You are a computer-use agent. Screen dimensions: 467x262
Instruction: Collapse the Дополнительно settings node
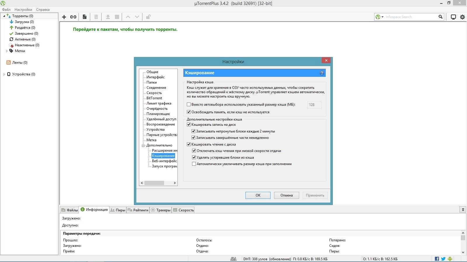click(143, 146)
